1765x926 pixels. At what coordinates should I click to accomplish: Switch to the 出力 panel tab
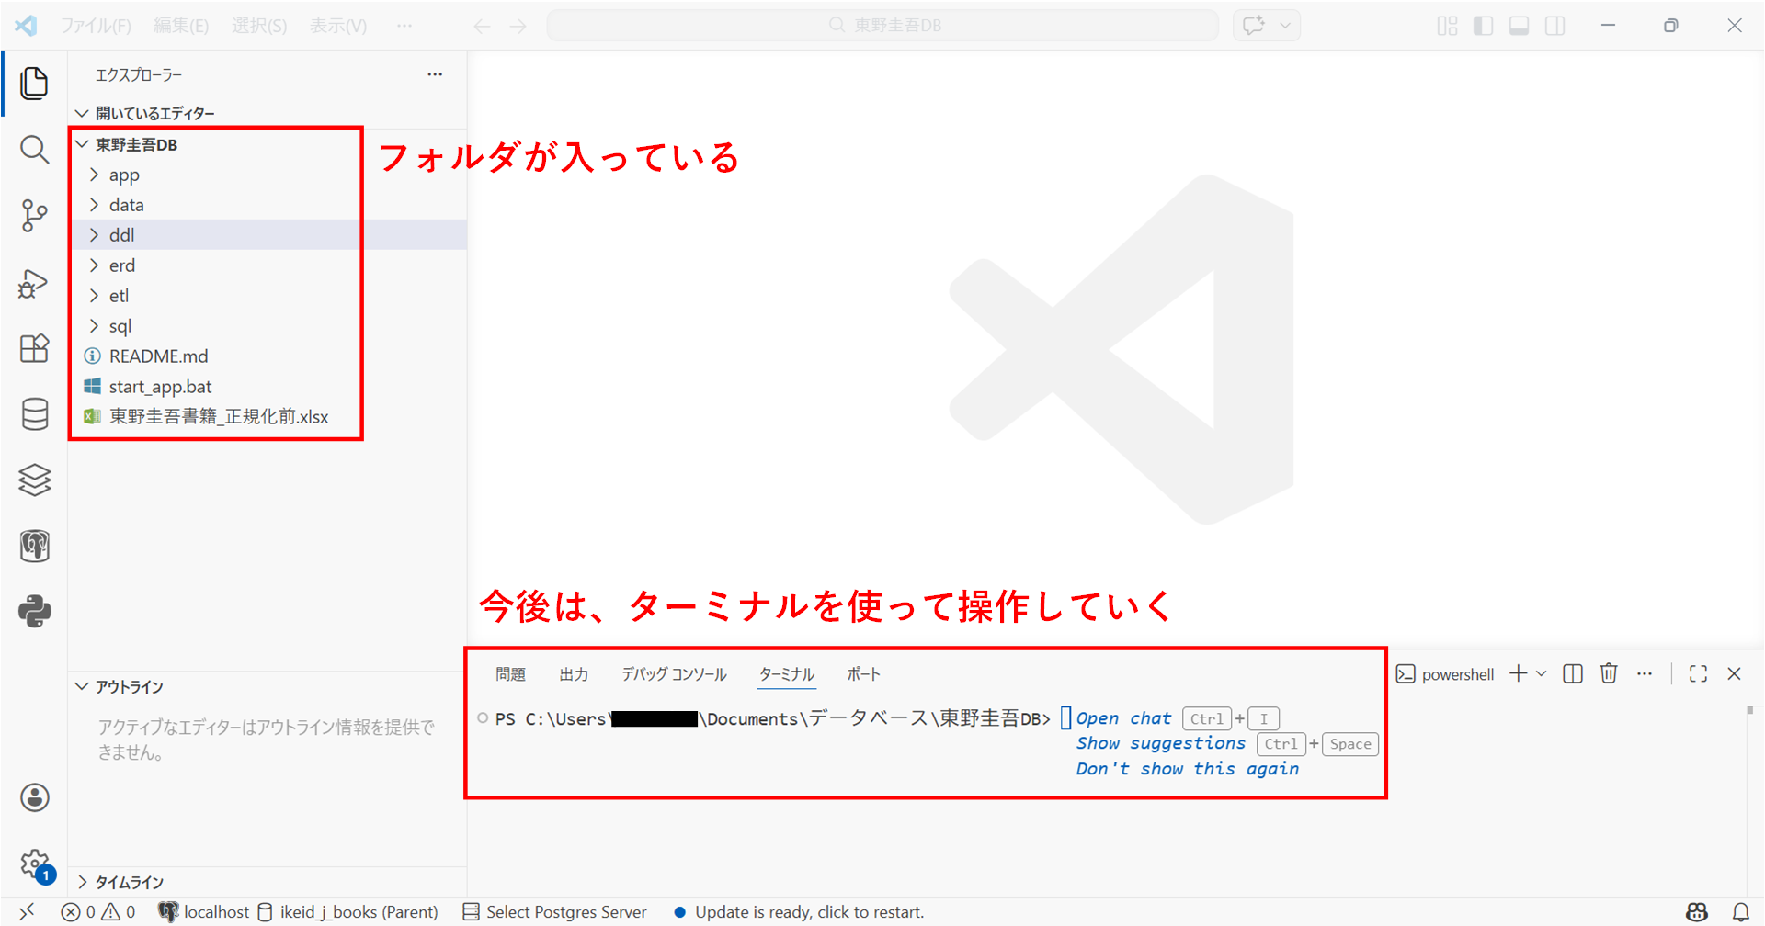pyautogui.click(x=574, y=674)
